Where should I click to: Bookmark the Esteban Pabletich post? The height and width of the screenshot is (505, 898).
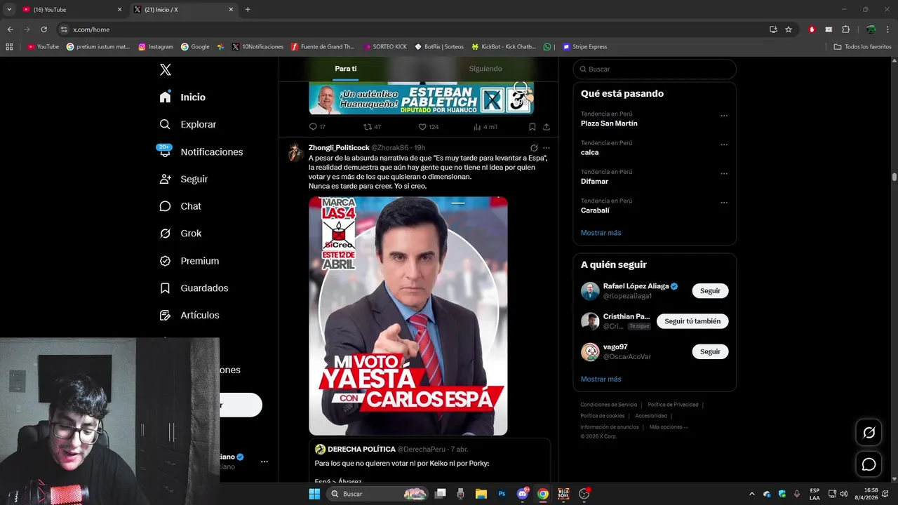point(532,127)
